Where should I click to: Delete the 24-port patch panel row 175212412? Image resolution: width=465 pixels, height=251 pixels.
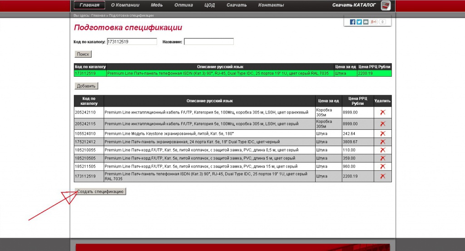pos(382,142)
